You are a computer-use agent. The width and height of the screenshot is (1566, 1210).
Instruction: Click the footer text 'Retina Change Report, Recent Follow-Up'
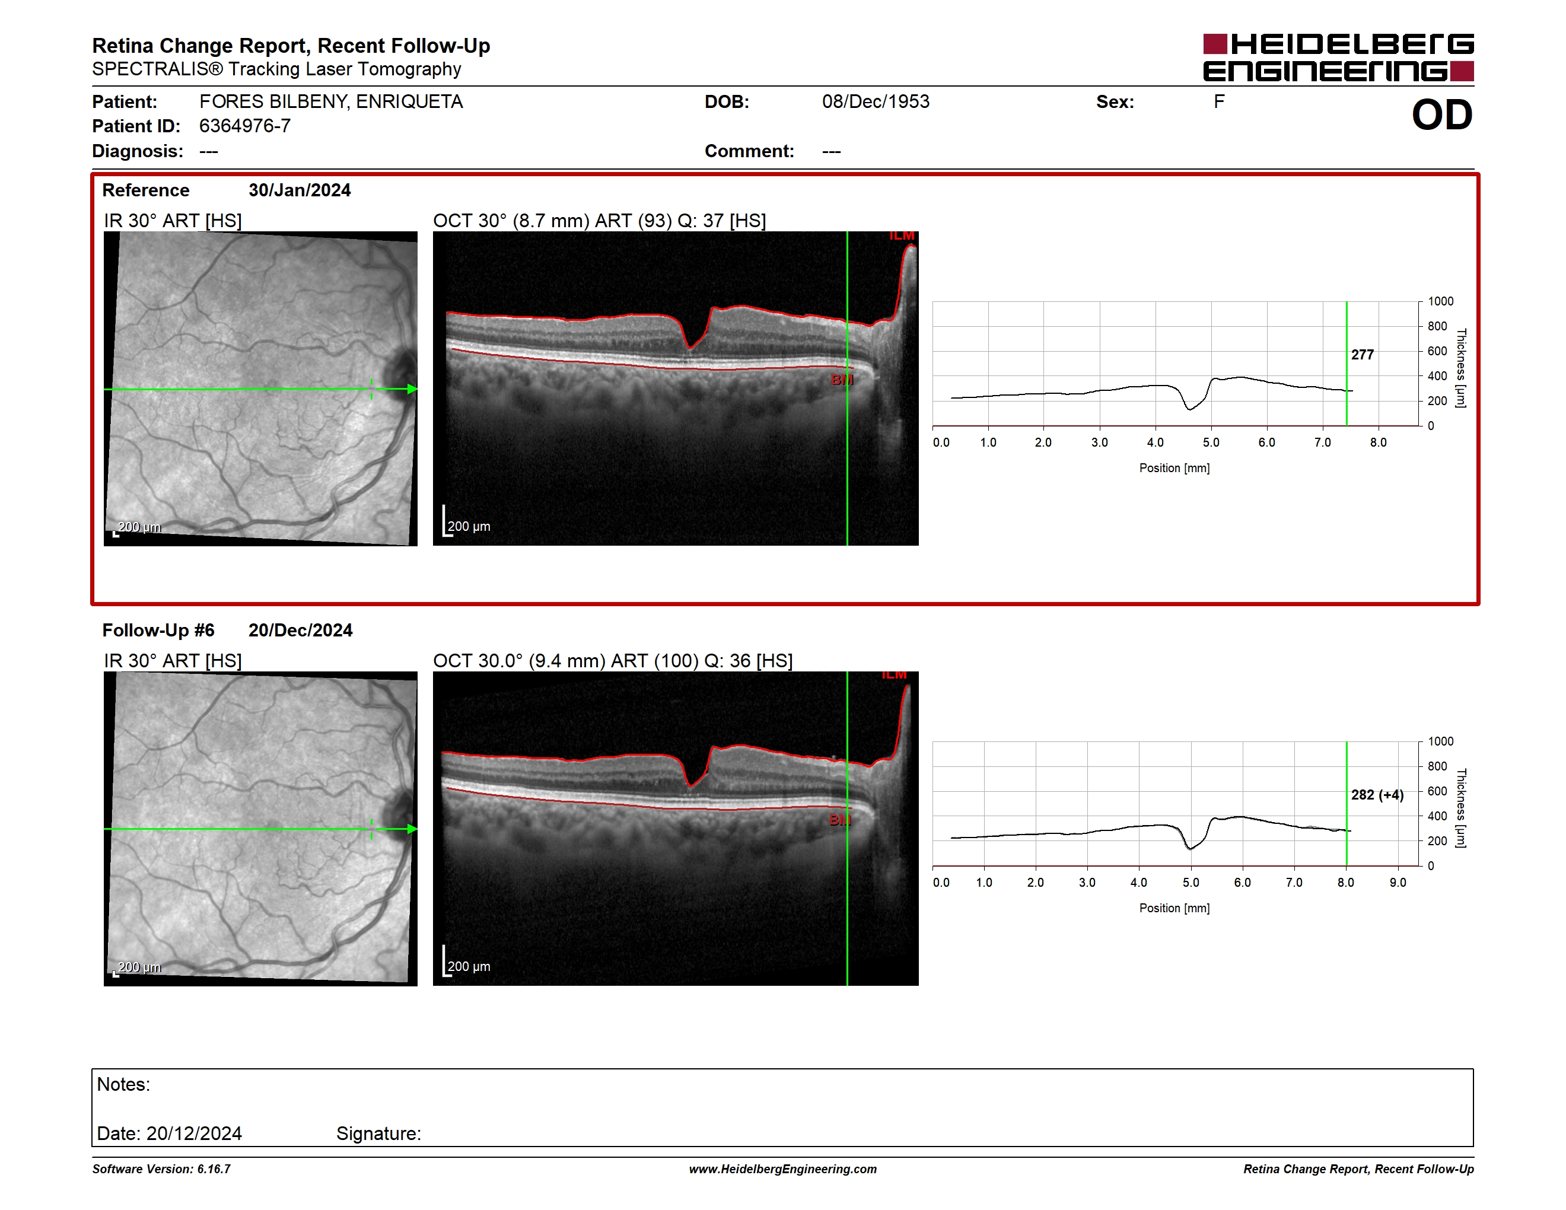point(1359,1169)
